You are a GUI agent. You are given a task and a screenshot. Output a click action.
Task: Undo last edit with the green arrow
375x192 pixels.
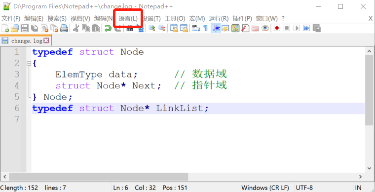(x=108, y=28)
